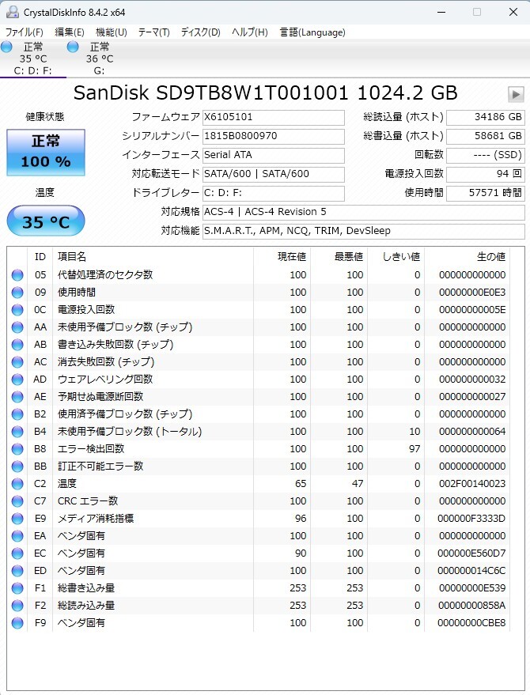Open the ファイル(F) menu
Image resolution: width=530 pixels, height=695 pixels.
click(x=24, y=32)
